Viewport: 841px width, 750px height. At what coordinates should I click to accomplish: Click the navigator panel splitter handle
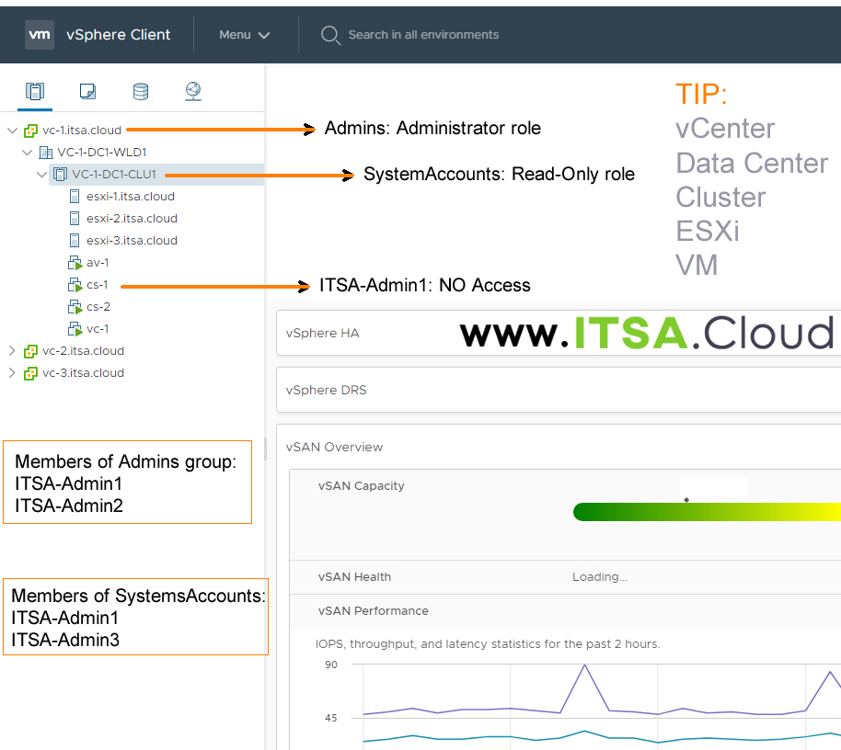coord(265,449)
